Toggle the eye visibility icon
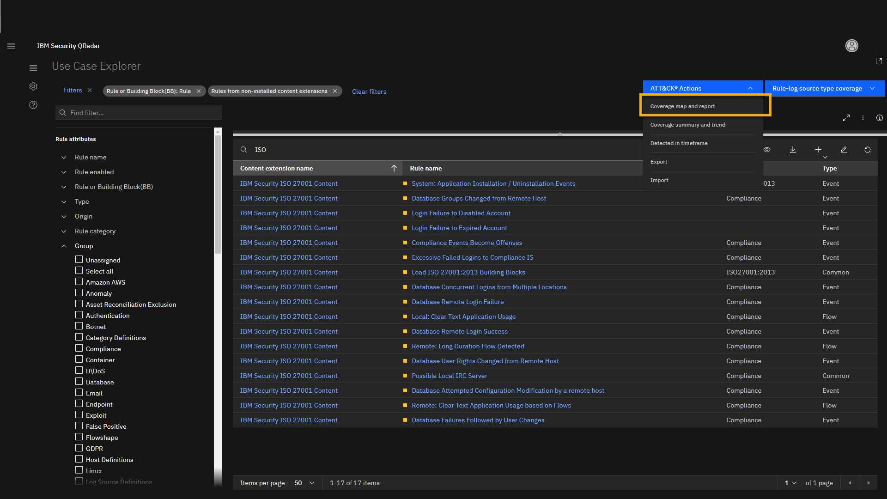Screen dimensions: 887x499 tap(767, 150)
